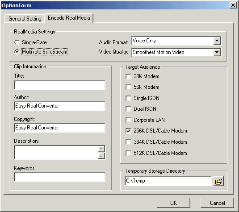Enable 512K DSL/Cable Modem checkbox
The width and height of the screenshot is (239, 212).
click(128, 153)
